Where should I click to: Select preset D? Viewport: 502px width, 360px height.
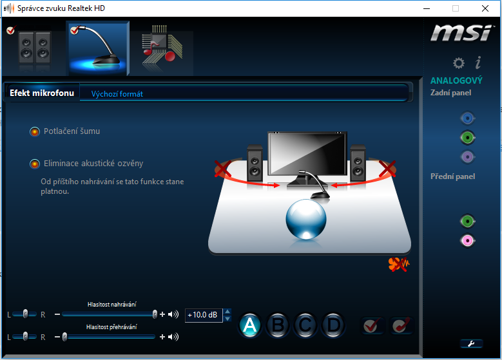(x=333, y=325)
